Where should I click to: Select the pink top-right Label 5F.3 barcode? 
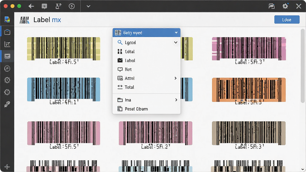click(249, 49)
